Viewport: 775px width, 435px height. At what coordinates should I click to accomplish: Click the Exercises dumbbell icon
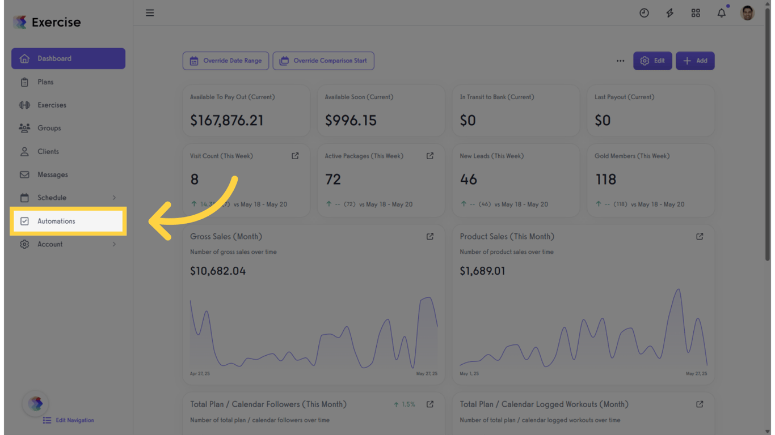point(25,105)
